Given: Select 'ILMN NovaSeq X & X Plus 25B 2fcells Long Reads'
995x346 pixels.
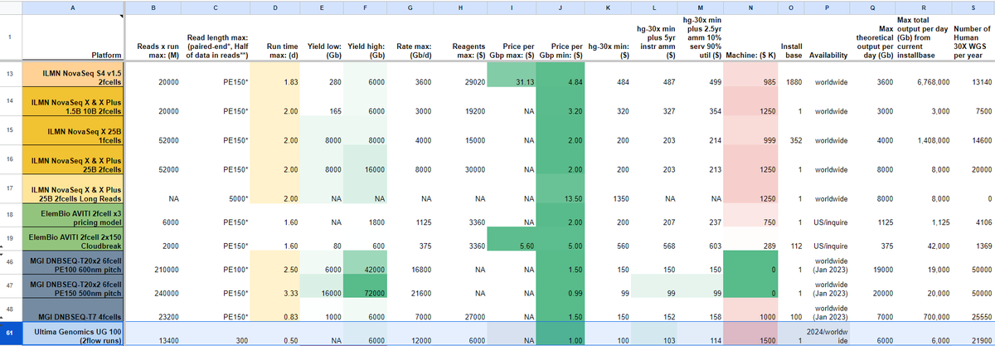Looking at the screenshot, I should 73,188.
